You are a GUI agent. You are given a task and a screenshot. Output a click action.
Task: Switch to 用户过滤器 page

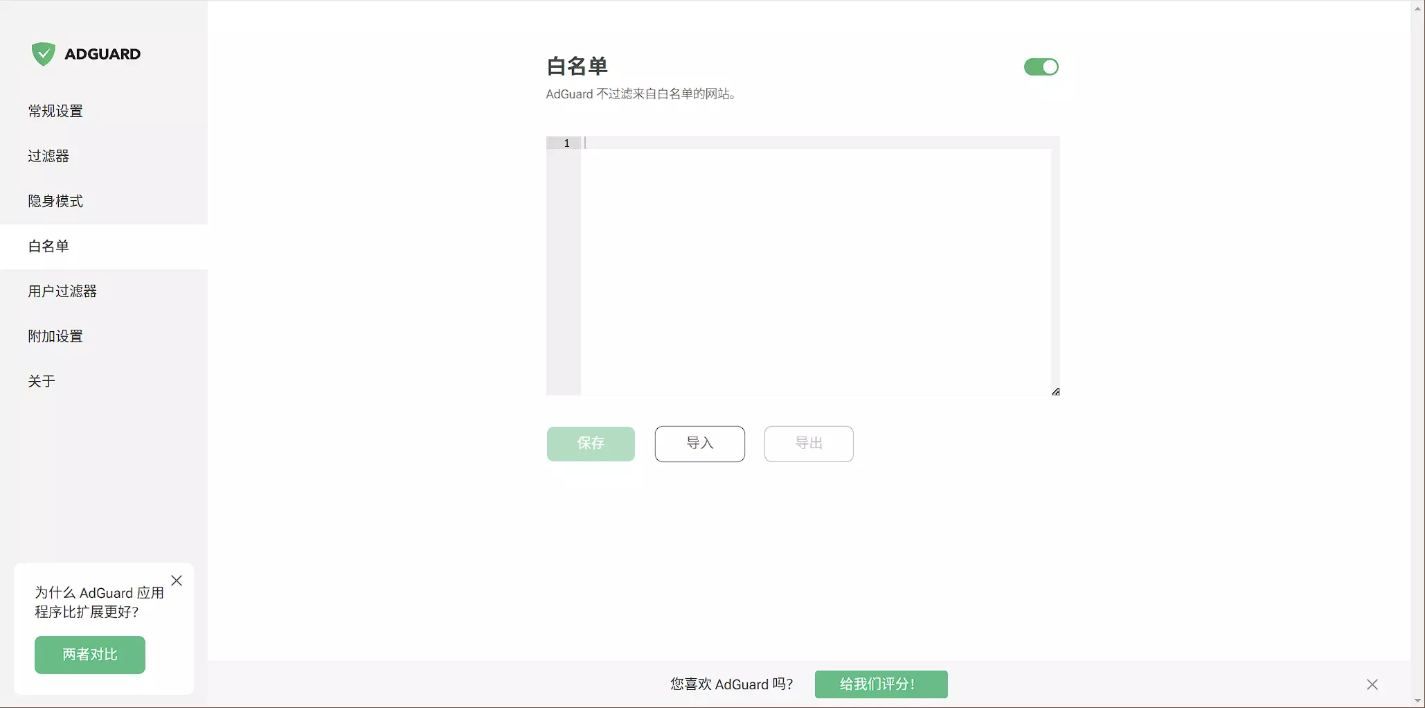click(x=62, y=291)
